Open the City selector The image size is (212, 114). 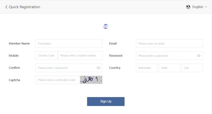192,68
